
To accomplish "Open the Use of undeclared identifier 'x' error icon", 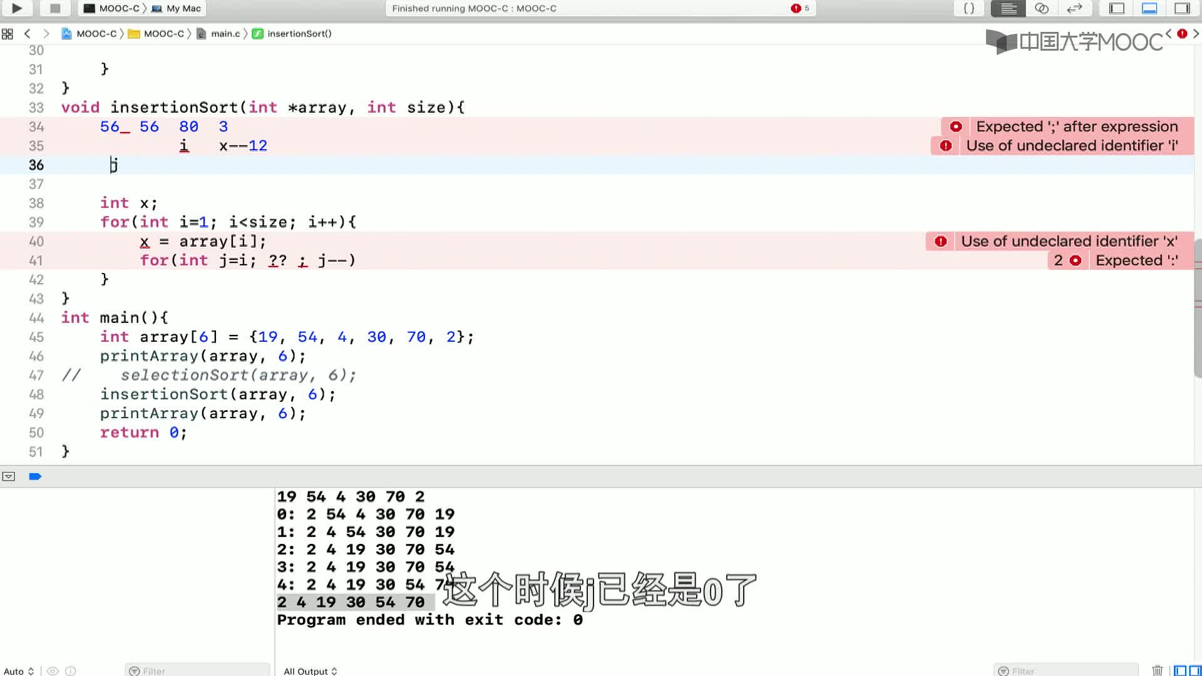I will (940, 242).
